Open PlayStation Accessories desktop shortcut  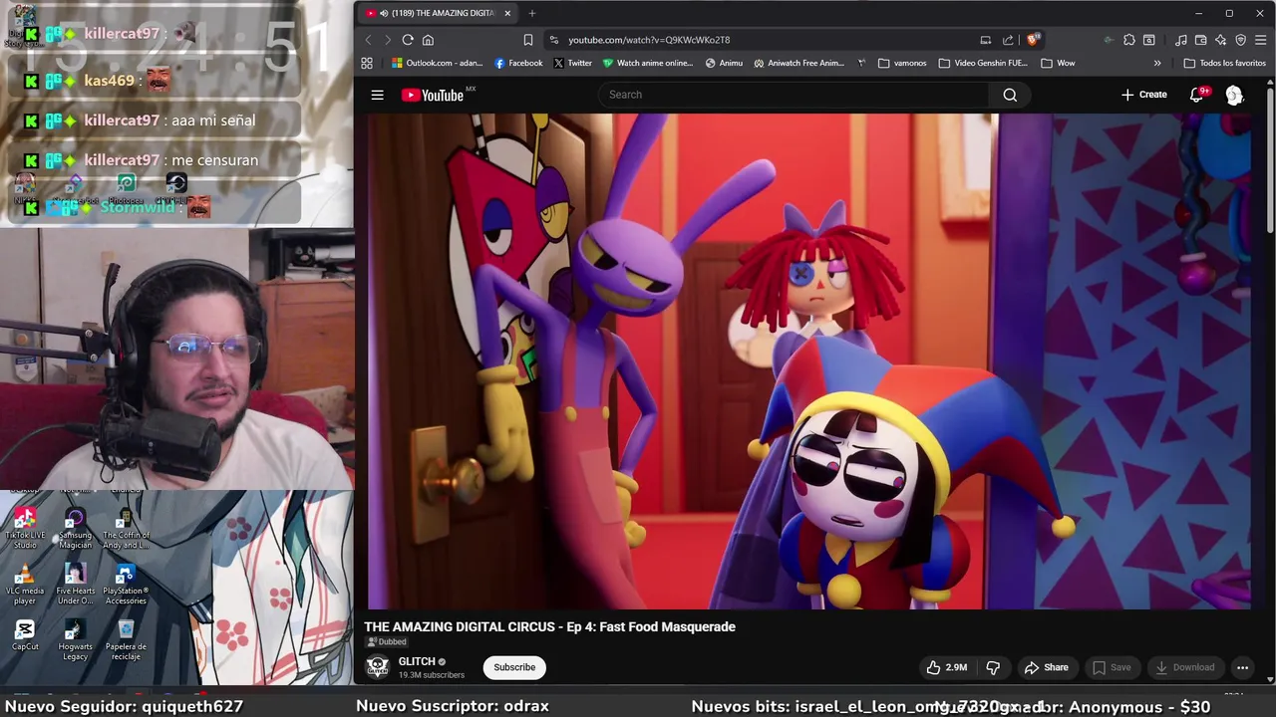pyautogui.click(x=126, y=584)
